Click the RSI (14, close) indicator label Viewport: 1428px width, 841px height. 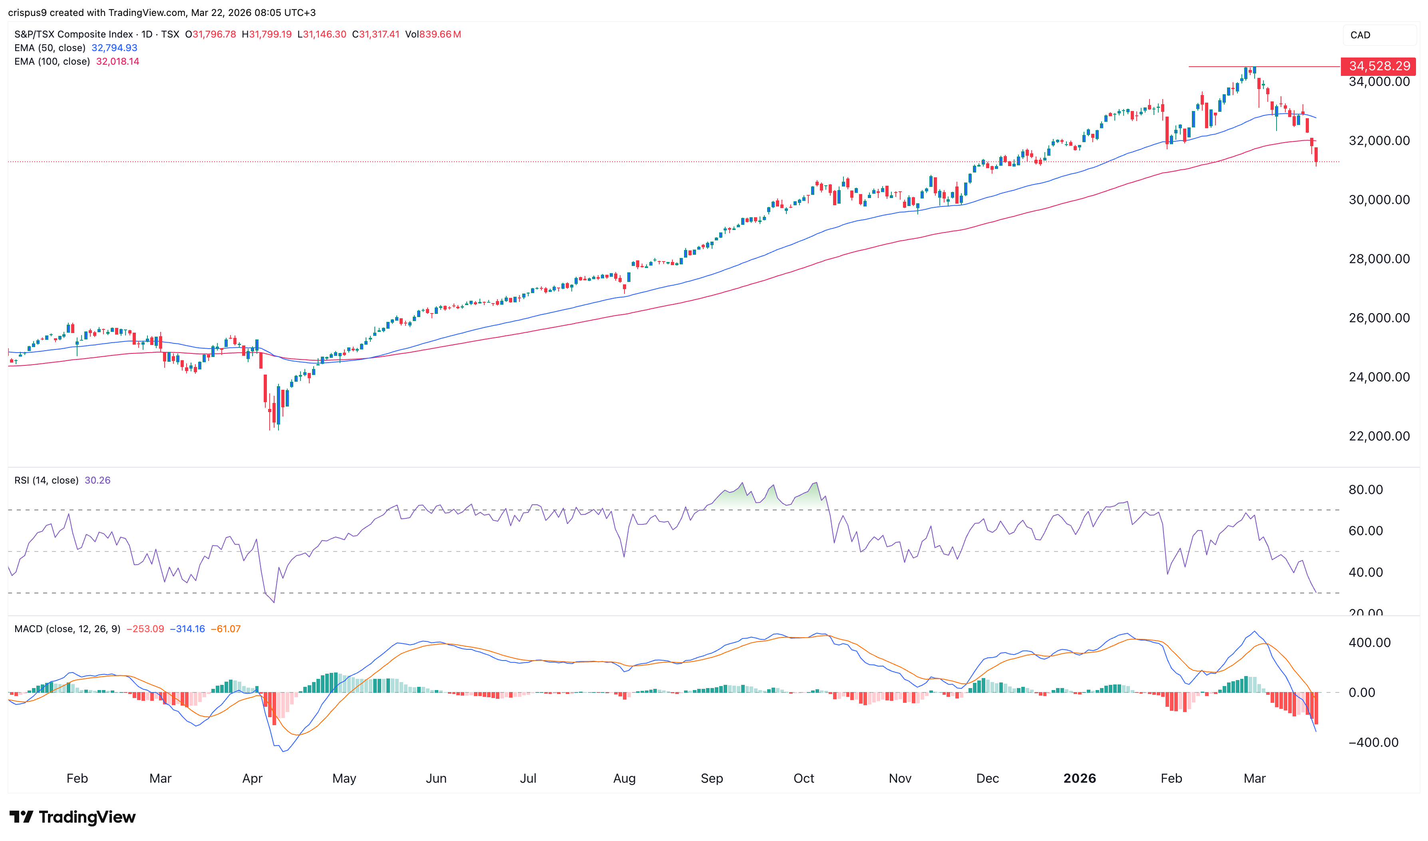(x=46, y=480)
